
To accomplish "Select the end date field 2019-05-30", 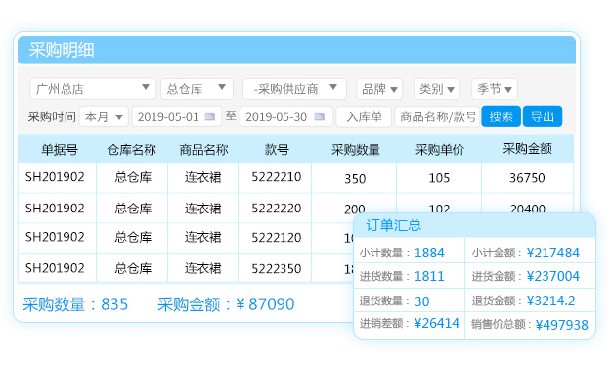I will click(x=286, y=116).
